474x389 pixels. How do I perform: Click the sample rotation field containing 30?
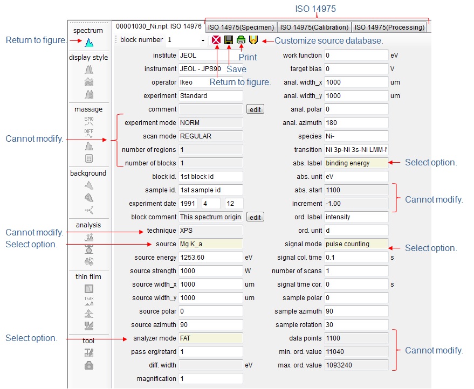[x=356, y=325]
